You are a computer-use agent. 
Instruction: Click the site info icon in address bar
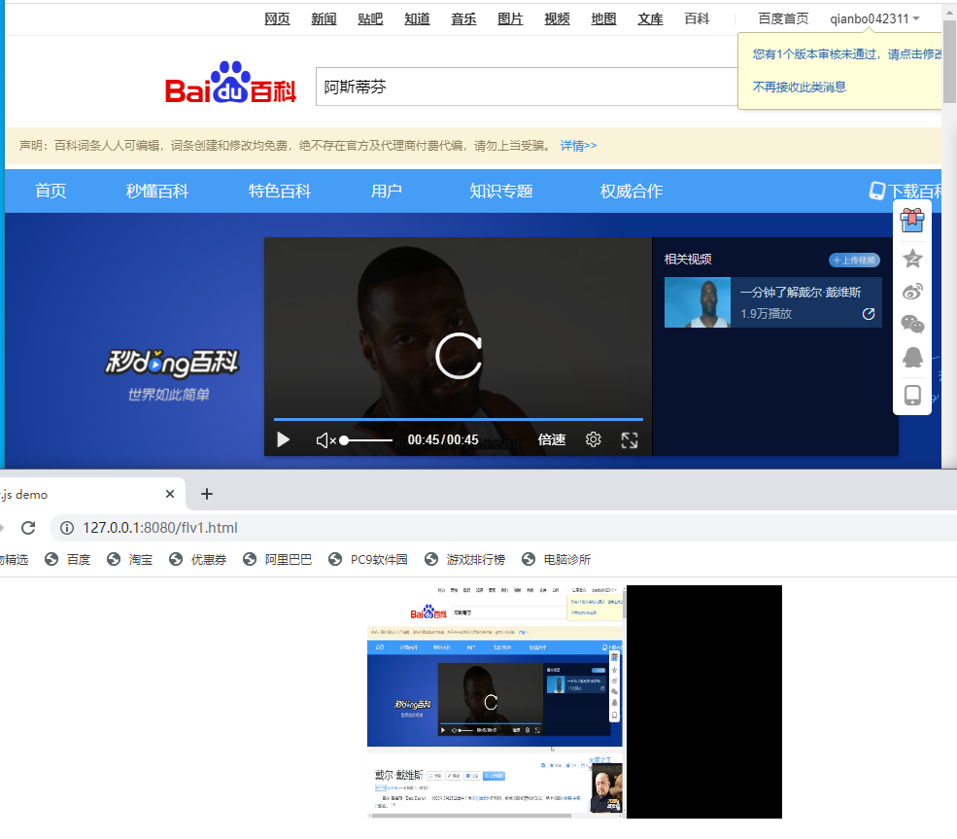pos(67,528)
